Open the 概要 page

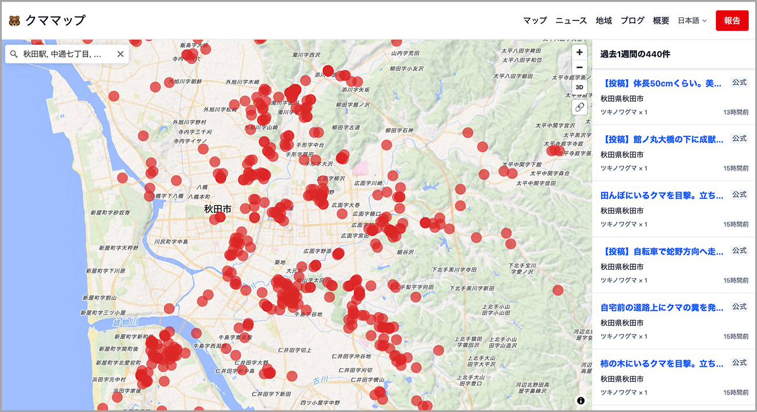click(x=661, y=20)
